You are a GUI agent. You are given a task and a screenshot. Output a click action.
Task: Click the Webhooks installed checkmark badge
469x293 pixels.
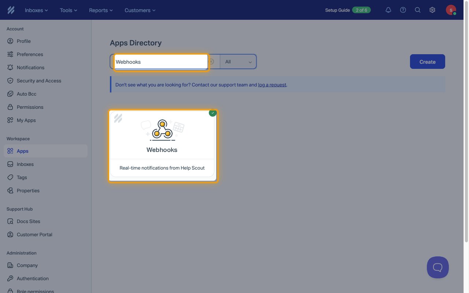(x=212, y=113)
